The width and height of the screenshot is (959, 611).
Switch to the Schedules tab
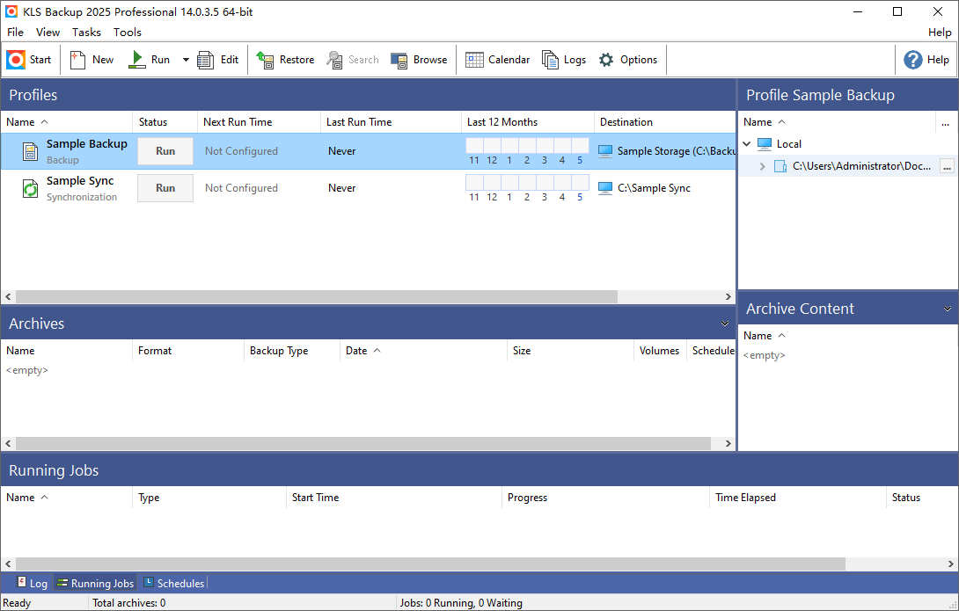[173, 583]
